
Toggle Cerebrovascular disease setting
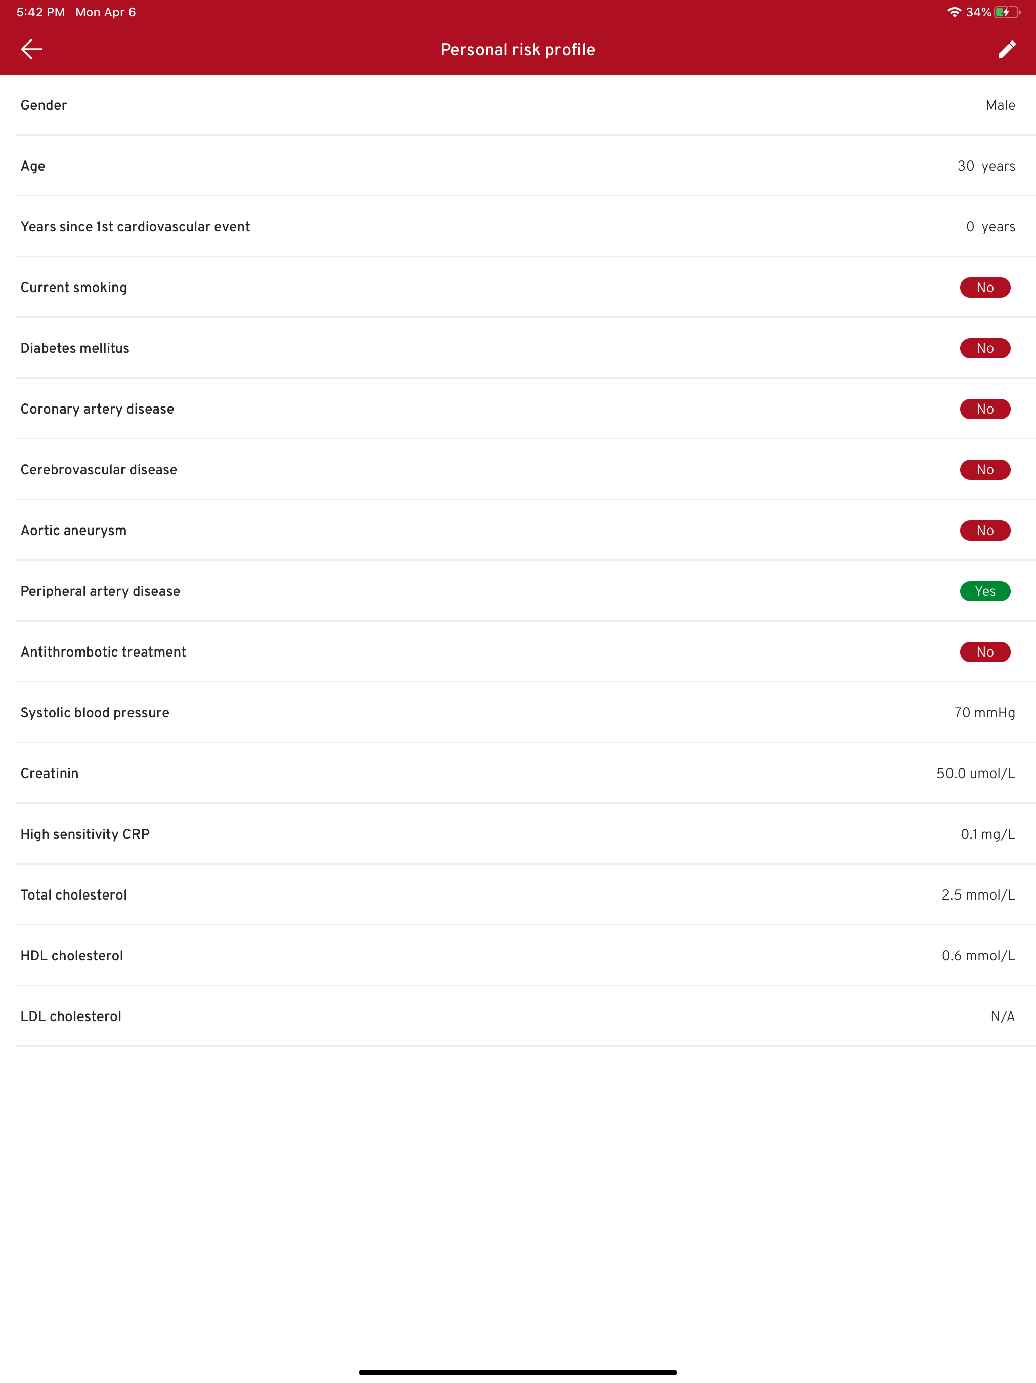(x=985, y=469)
